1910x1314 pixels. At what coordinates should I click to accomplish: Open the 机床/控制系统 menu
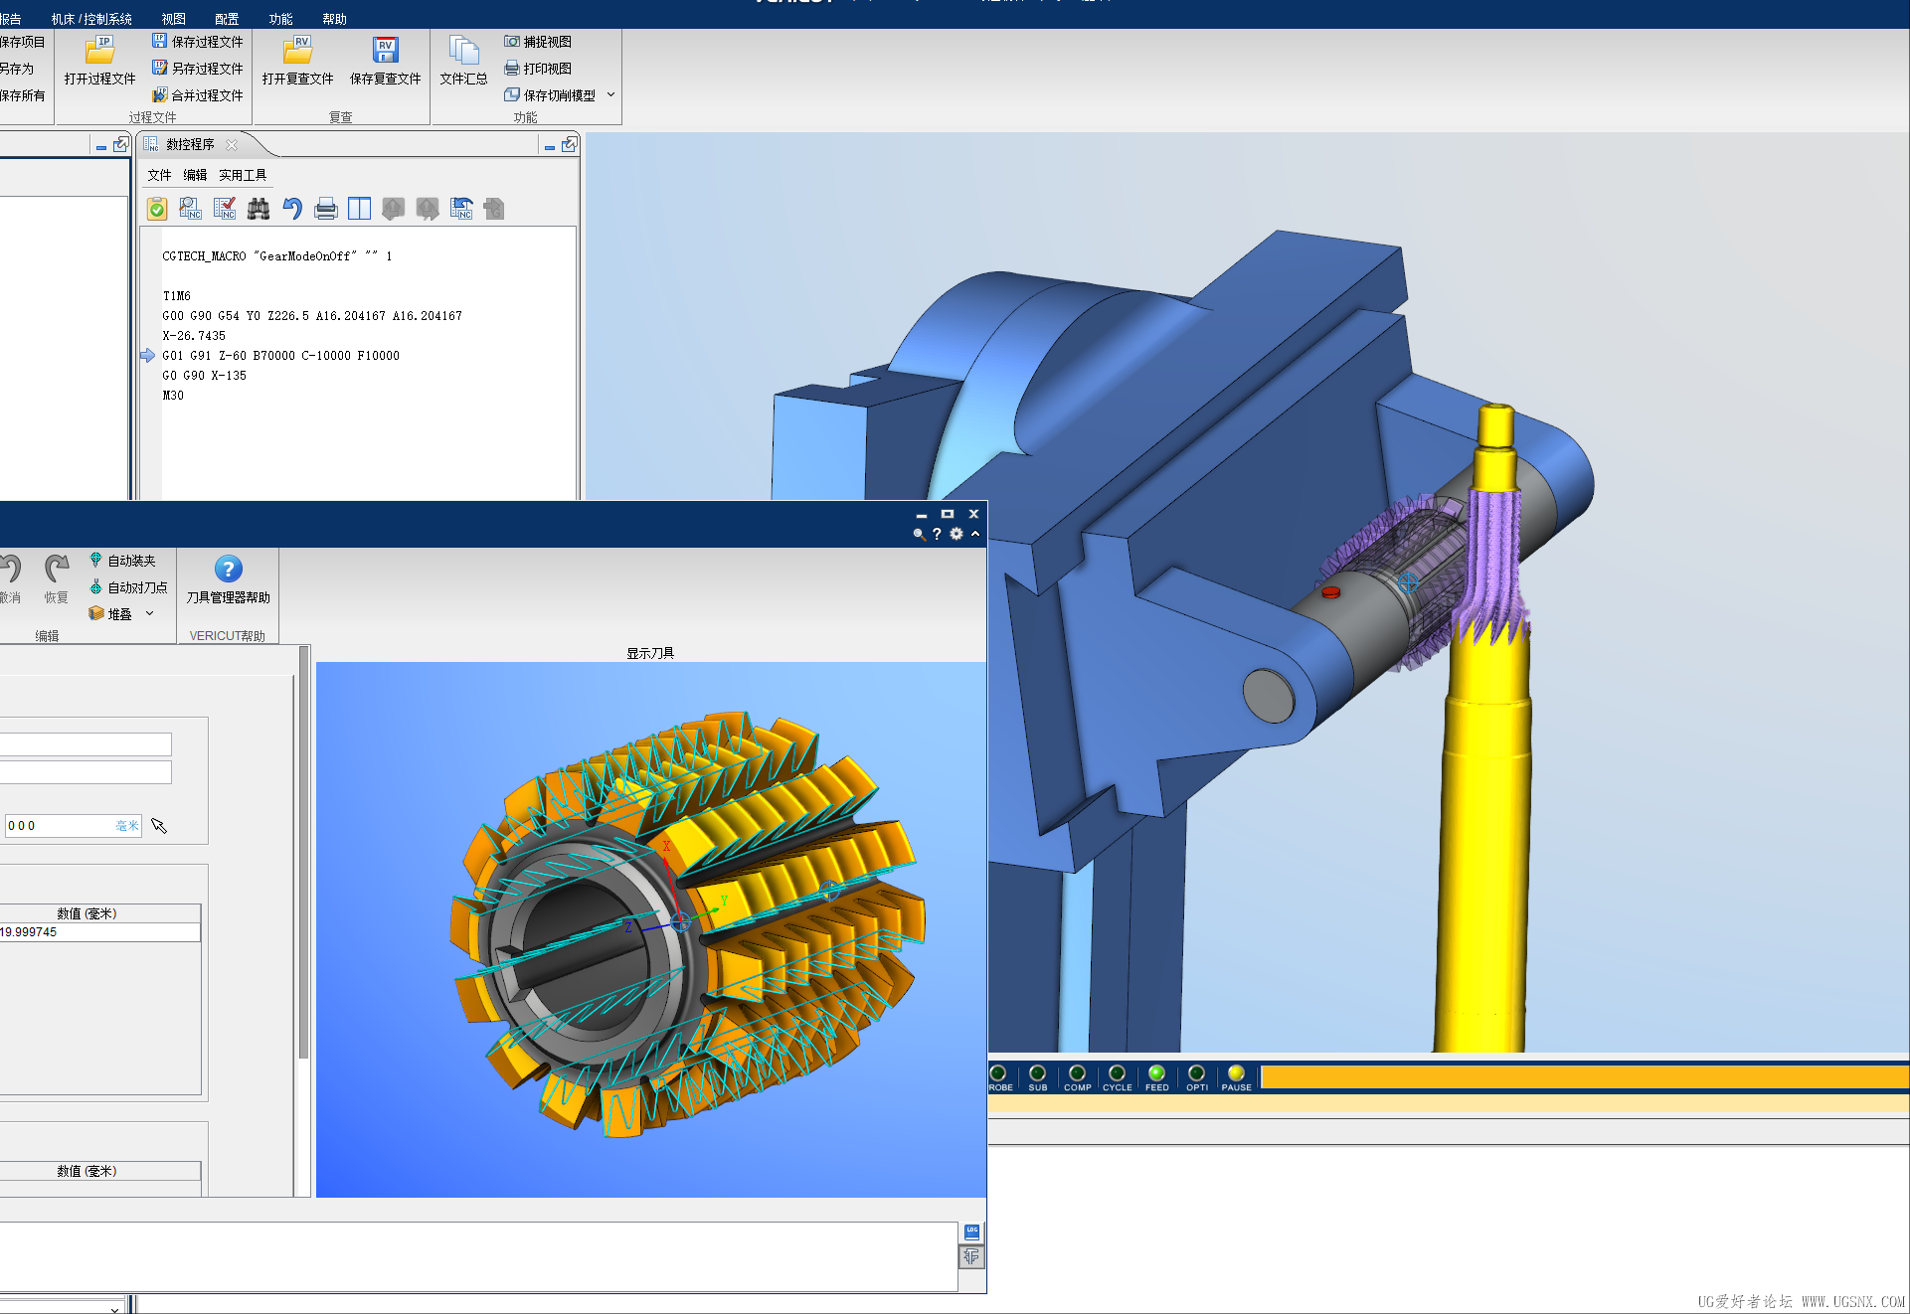(91, 19)
